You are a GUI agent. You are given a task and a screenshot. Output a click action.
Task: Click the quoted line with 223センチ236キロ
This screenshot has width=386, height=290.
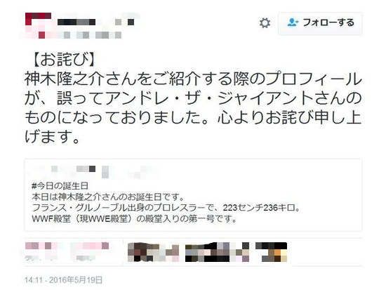(166, 208)
